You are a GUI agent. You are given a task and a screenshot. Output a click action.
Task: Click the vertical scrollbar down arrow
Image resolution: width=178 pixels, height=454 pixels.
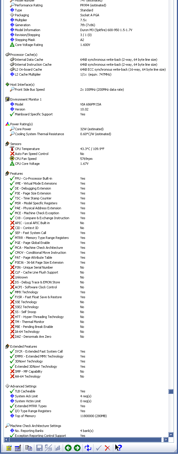coord(171,435)
